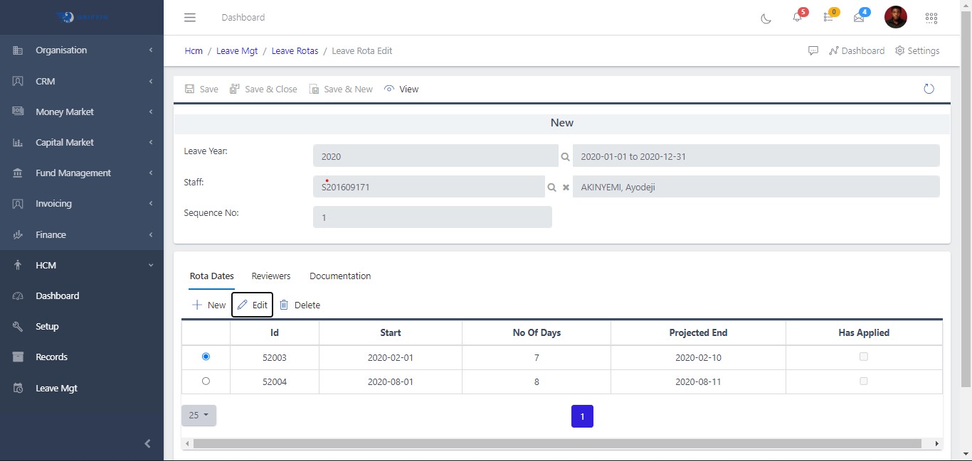Click the hamburger menu icon
Image resolution: width=972 pixels, height=461 pixels.
[x=190, y=17]
